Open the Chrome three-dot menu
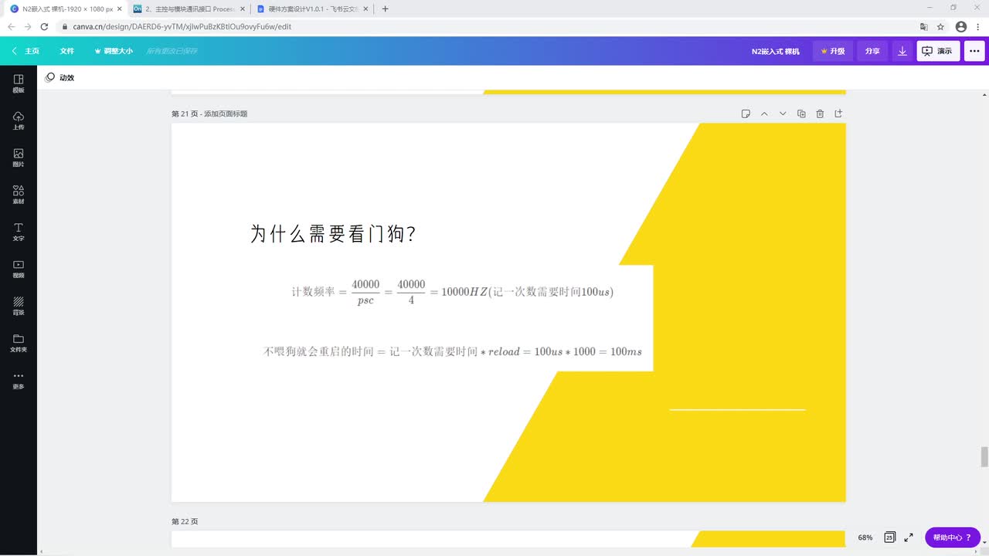The height and width of the screenshot is (556, 989). click(978, 26)
